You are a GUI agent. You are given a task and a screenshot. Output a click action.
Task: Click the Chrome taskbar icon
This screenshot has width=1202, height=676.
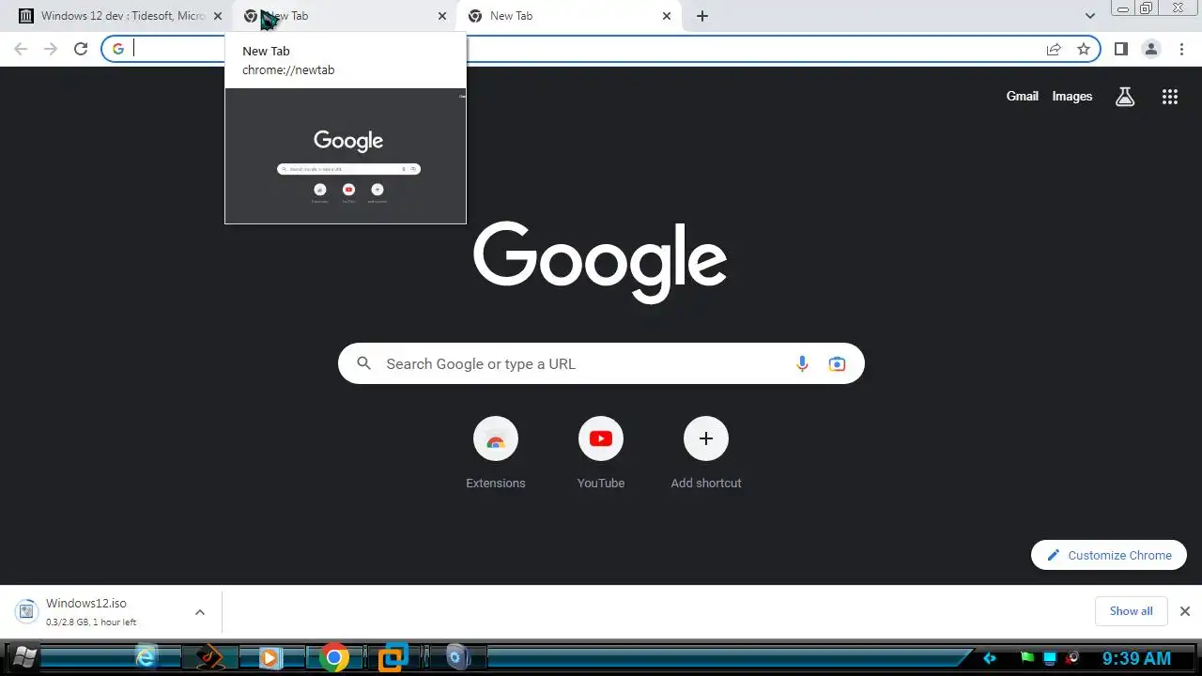coord(334,657)
